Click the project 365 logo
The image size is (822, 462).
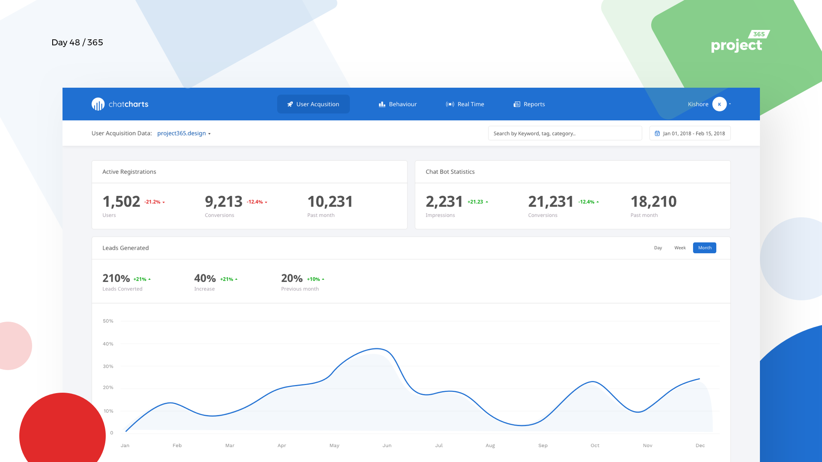(740, 41)
